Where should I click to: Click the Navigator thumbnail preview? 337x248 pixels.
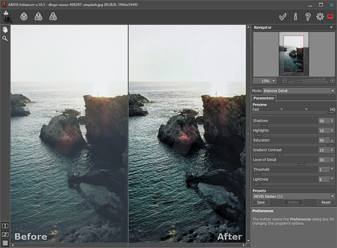pyautogui.click(x=294, y=54)
